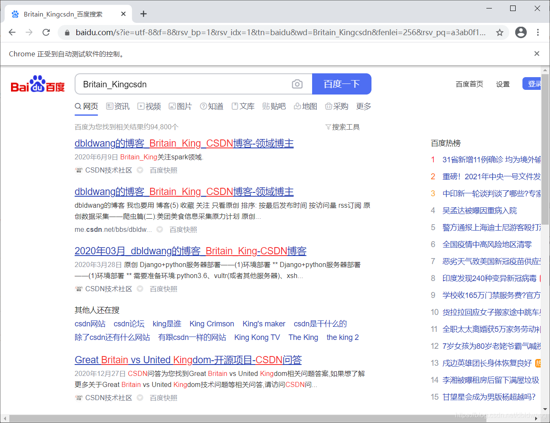Switch to the 资讯 tab
The height and width of the screenshot is (423, 550).
pyautogui.click(x=118, y=106)
